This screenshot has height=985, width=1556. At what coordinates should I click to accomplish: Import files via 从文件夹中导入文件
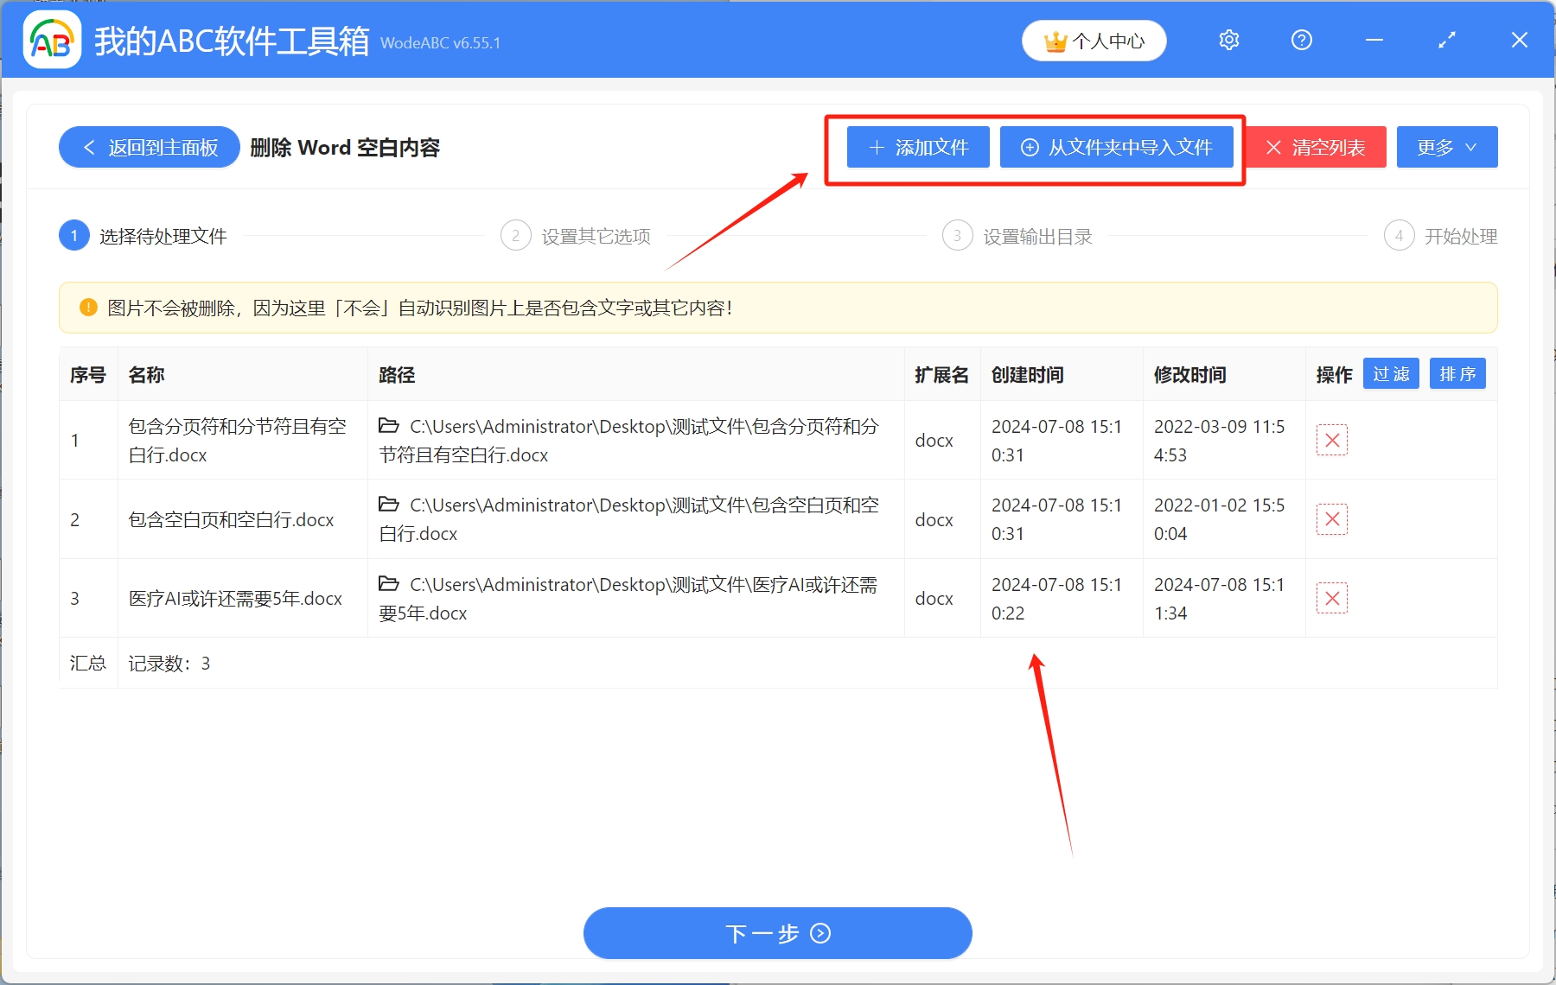point(1116,148)
